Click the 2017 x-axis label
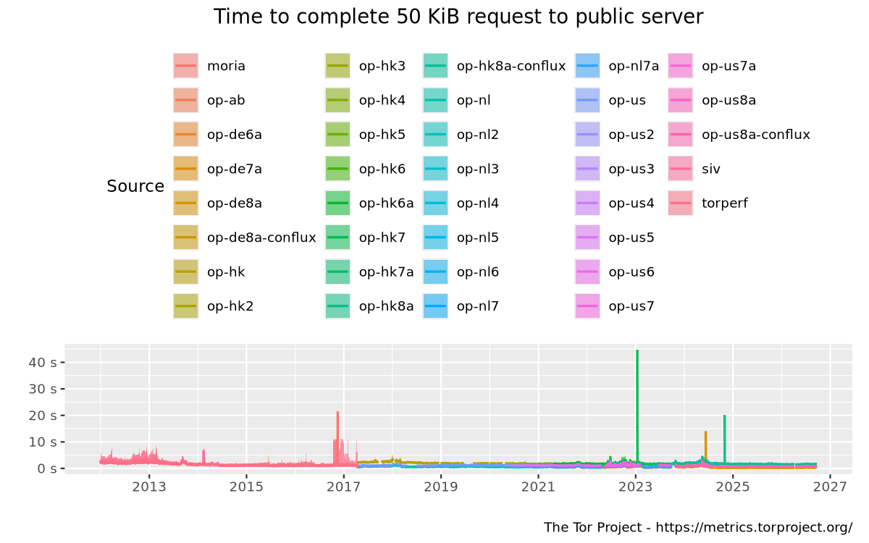869x543 pixels. [344, 486]
